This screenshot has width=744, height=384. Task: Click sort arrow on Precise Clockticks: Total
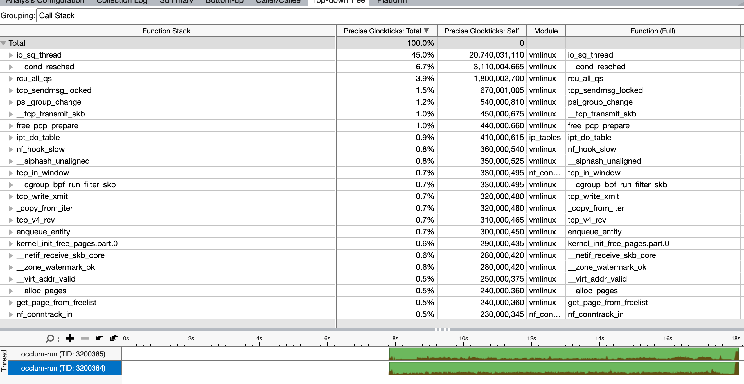426,31
